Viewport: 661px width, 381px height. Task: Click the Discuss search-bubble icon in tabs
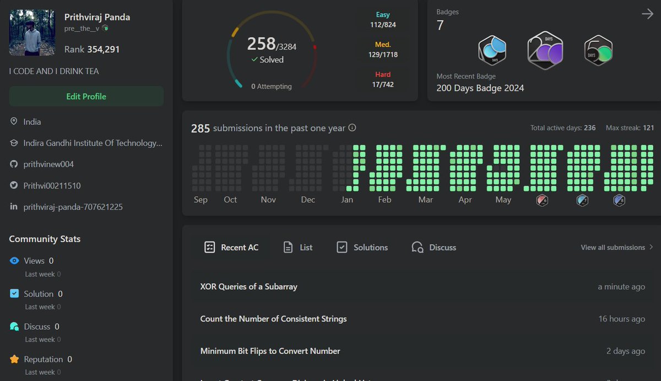click(x=418, y=247)
